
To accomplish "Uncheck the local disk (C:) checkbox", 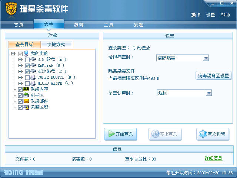I will (x=27, y=72).
